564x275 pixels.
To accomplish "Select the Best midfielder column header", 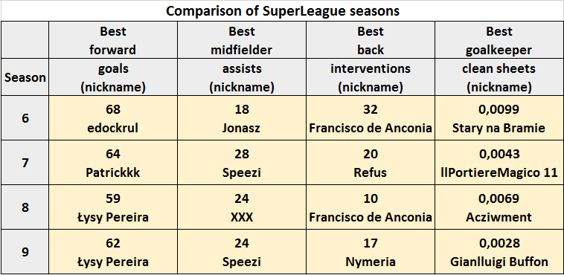I will click(x=242, y=40).
